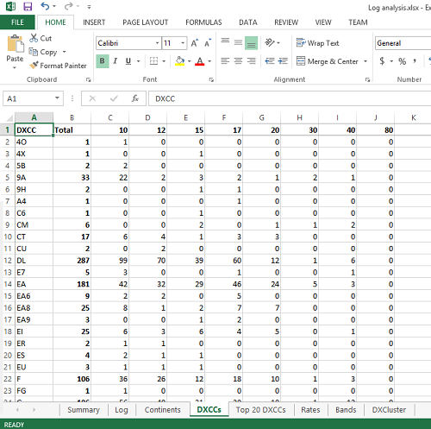Undo the last action

45,6
